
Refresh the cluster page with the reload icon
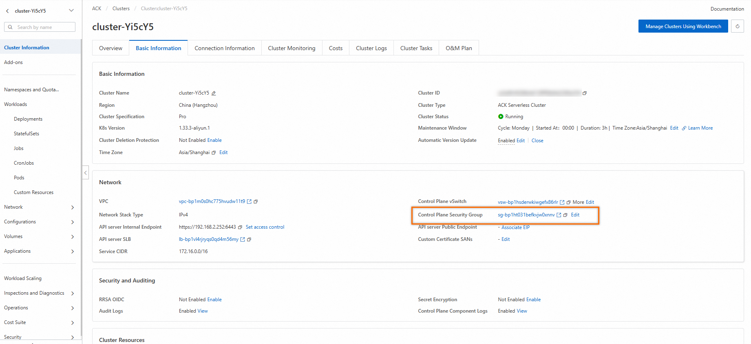[737, 26]
